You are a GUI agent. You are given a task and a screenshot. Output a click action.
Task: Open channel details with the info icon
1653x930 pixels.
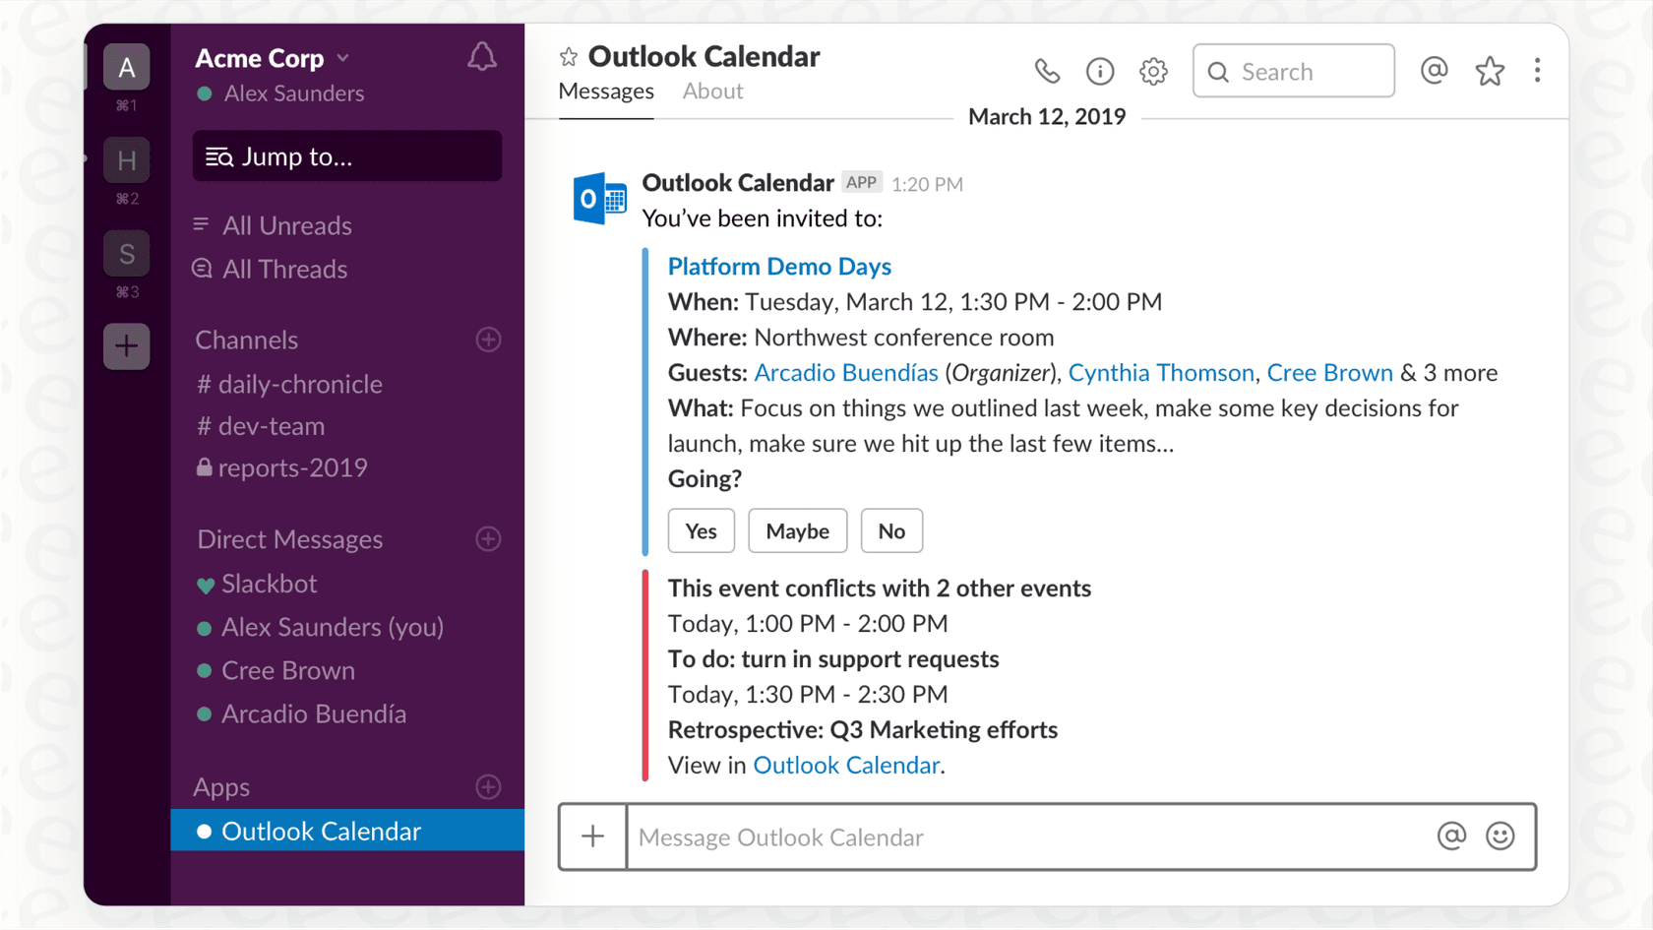tap(1099, 71)
